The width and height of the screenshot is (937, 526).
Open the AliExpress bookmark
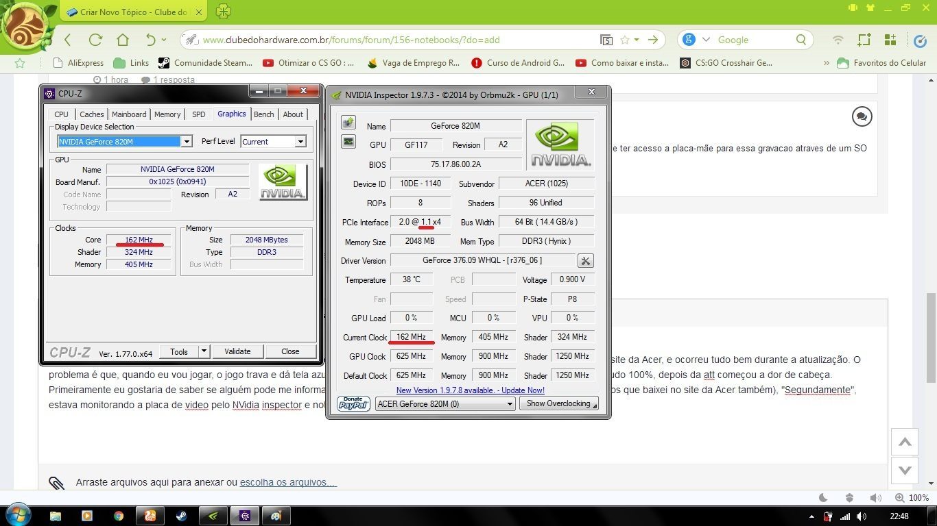tap(79, 63)
